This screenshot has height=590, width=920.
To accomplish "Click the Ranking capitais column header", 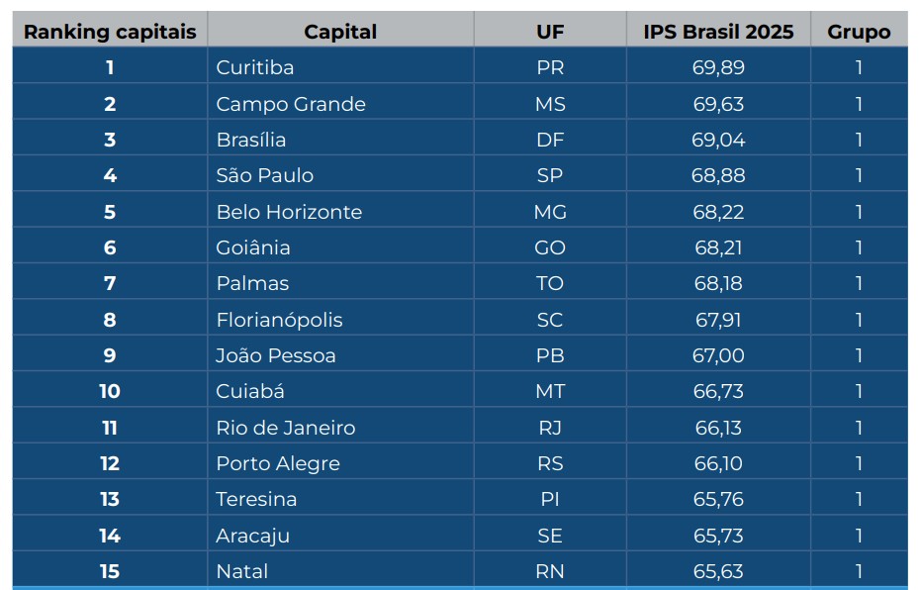I will click(110, 32).
